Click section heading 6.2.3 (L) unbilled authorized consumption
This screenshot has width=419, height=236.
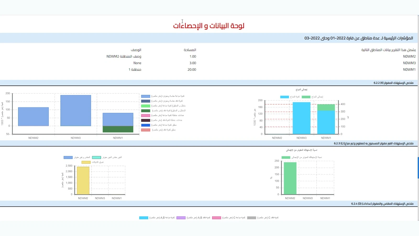[374, 143]
